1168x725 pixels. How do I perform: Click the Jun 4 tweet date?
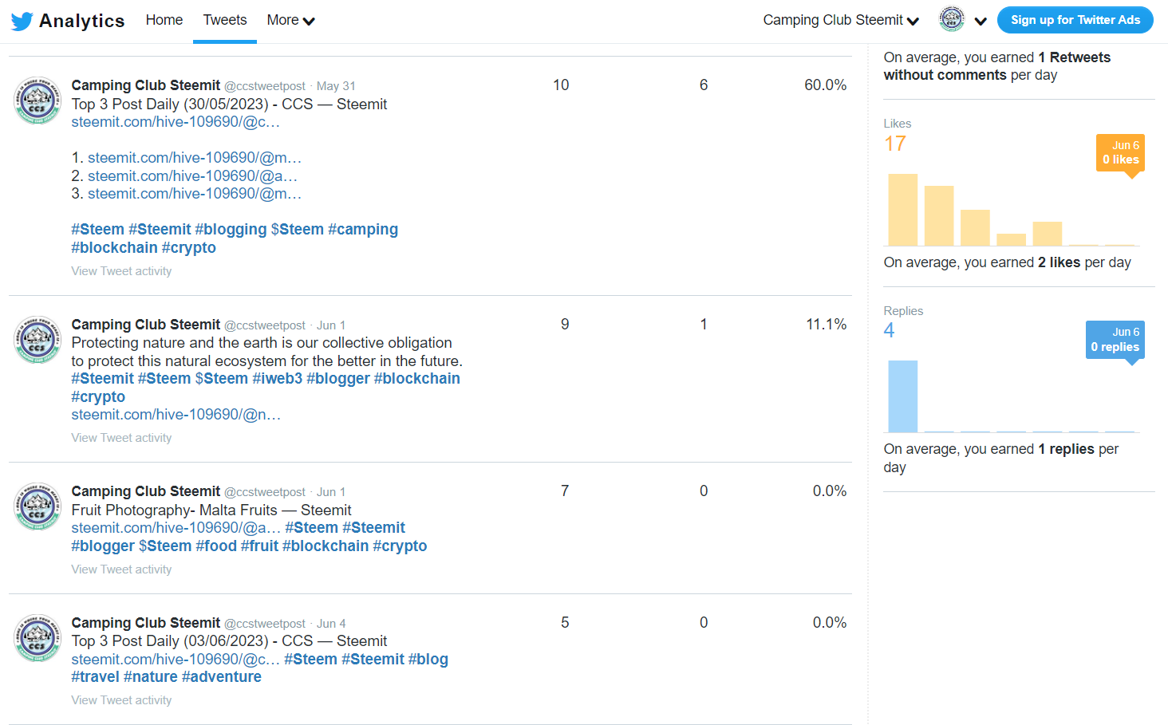coord(331,624)
